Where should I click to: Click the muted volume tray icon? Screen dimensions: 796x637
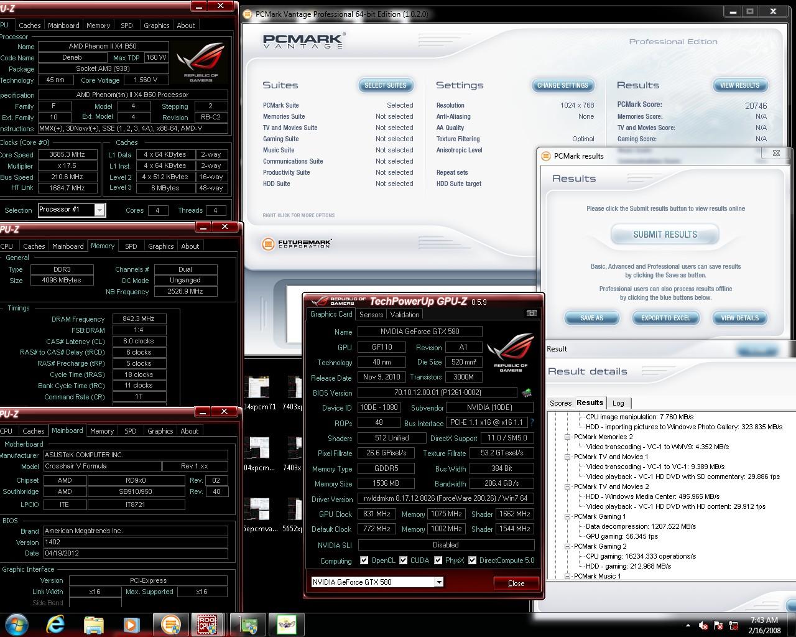coord(703,626)
